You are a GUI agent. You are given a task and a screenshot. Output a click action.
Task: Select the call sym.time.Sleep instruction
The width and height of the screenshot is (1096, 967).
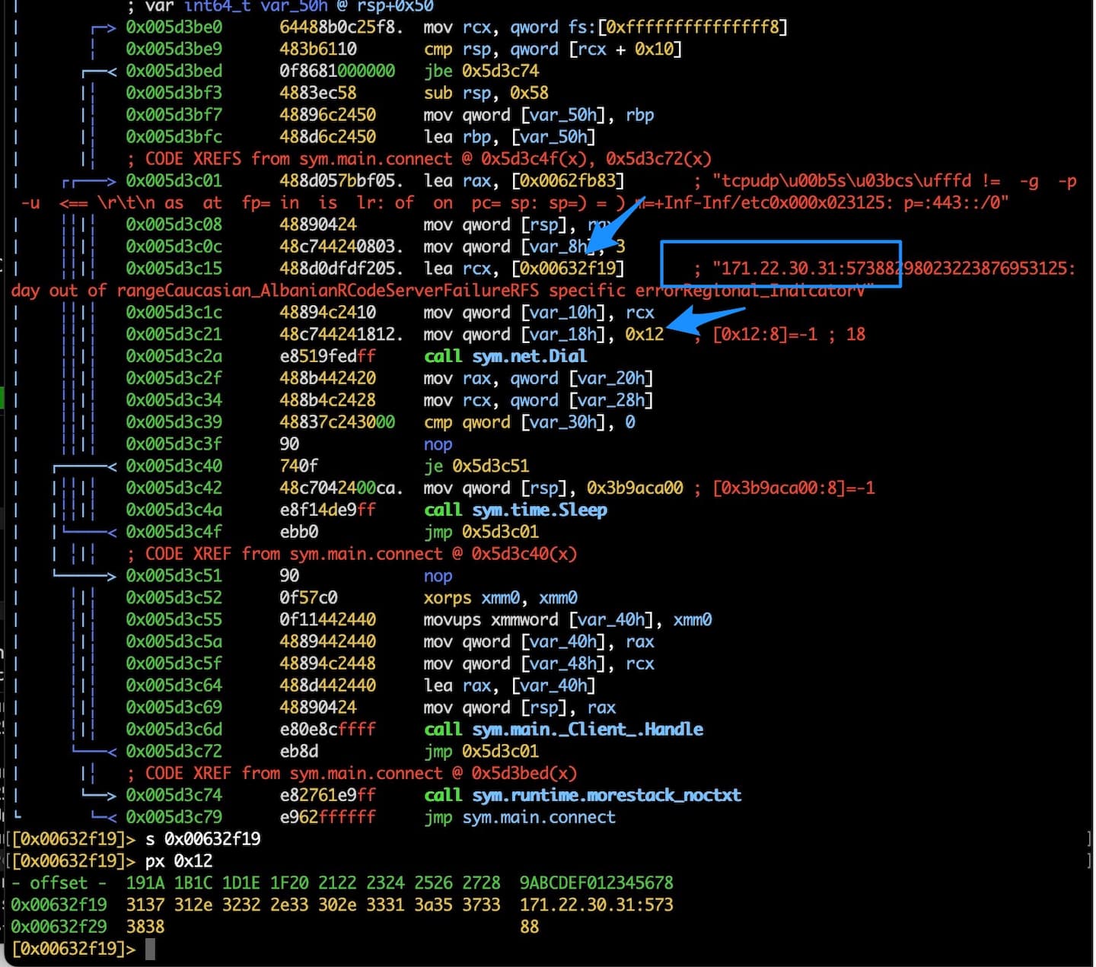point(515,510)
